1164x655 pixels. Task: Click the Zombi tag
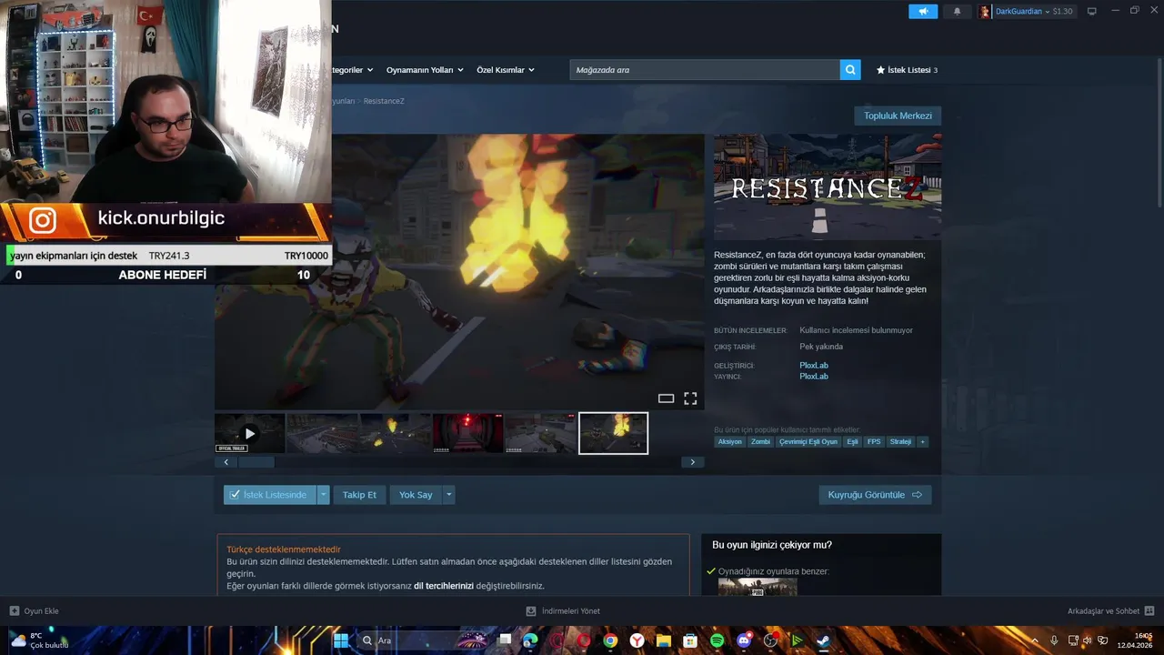click(x=760, y=442)
